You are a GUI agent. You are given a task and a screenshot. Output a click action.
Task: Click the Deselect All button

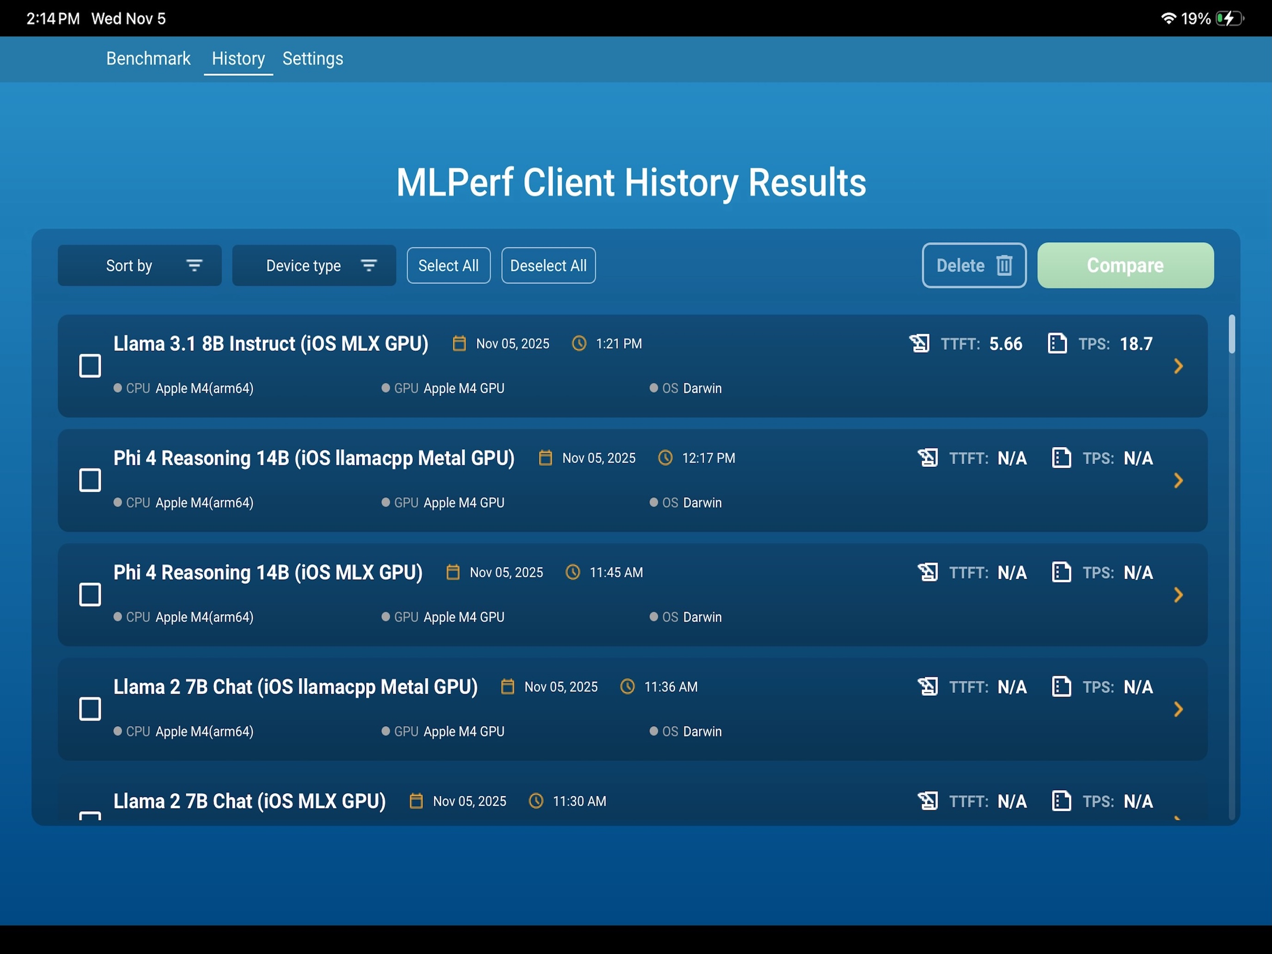click(x=549, y=265)
